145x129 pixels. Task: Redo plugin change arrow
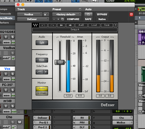(52, 25)
